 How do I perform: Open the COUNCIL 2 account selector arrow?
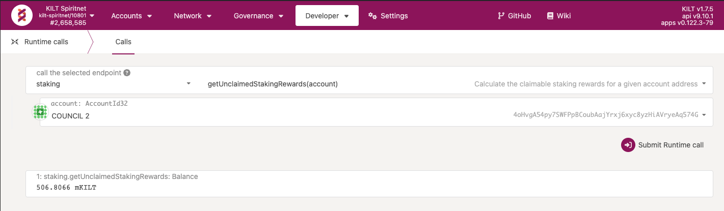[704, 115]
